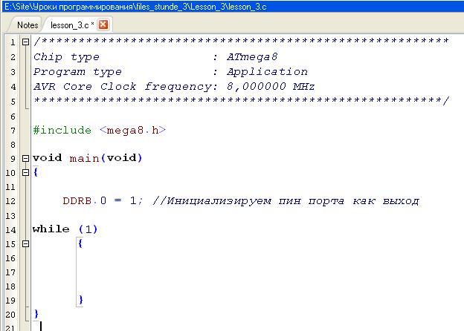
Task: Click the 'while' keyword on line 14
Action: click(x=51, y=229)
